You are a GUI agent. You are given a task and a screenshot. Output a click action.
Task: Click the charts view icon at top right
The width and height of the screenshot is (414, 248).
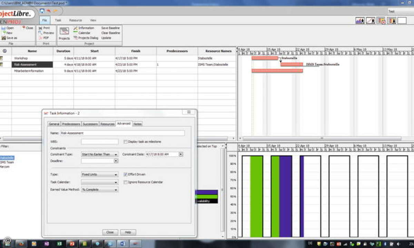[371, 21]
